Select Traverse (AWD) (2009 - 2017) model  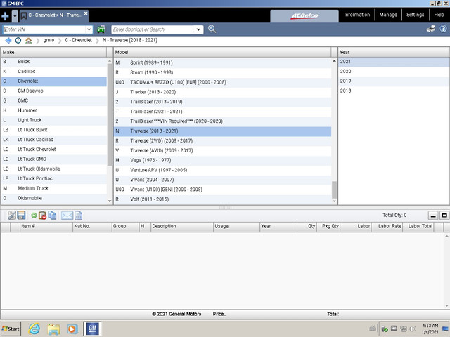pos(222,150)
